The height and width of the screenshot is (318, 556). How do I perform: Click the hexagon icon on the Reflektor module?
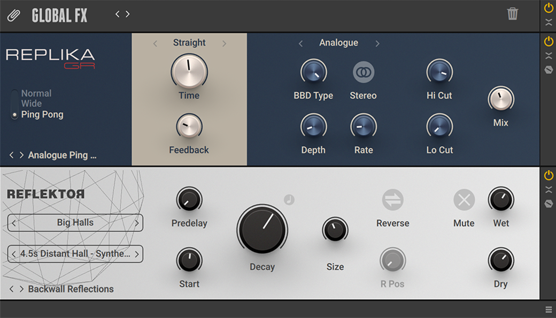click(549, 204)
